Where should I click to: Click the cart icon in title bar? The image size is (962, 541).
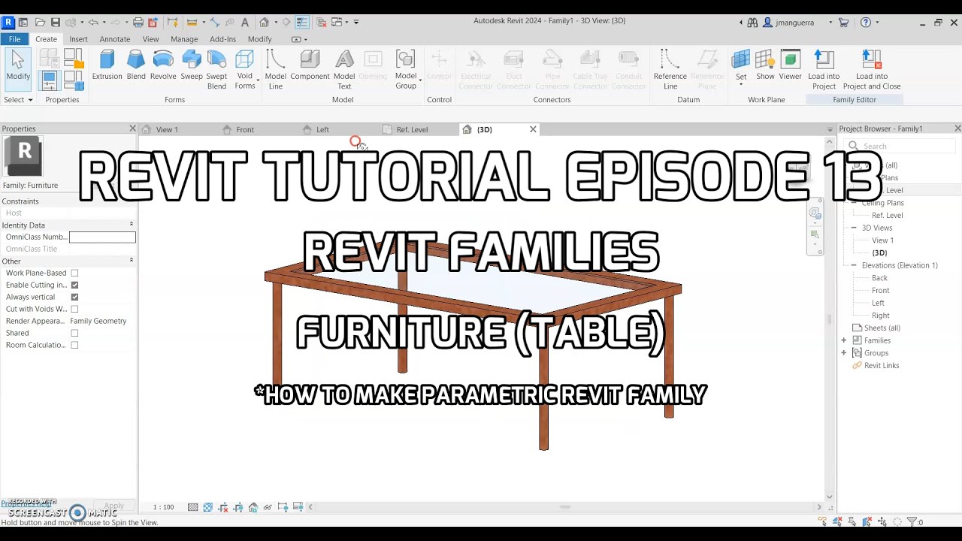(844, 23)
